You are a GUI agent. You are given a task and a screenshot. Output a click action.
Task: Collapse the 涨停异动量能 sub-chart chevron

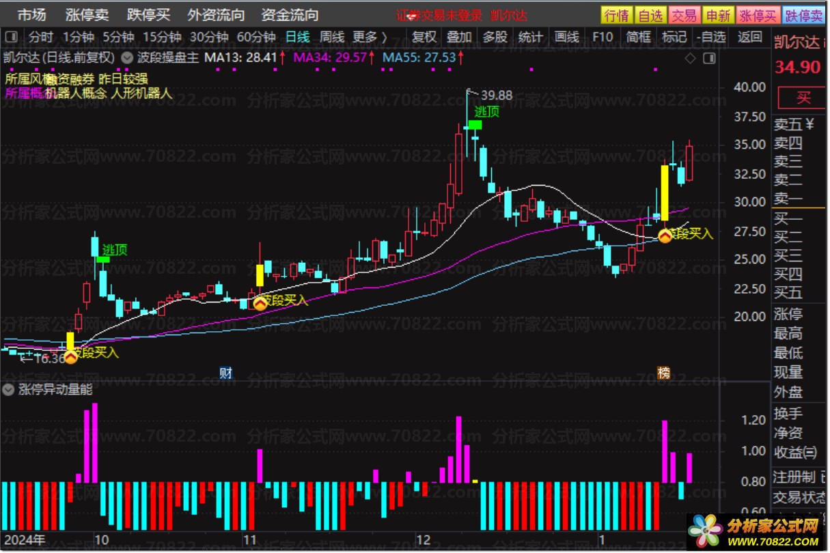(x=9, y=390)
